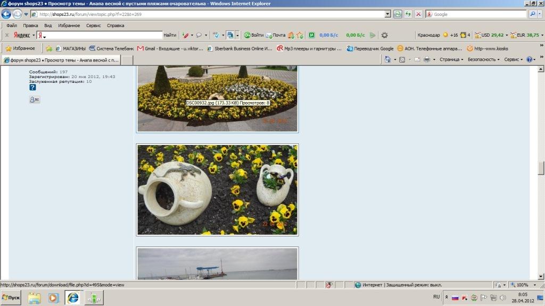The image size is (545, 306).
Task: Go back with the browser Back arrow
Action: 6,14
